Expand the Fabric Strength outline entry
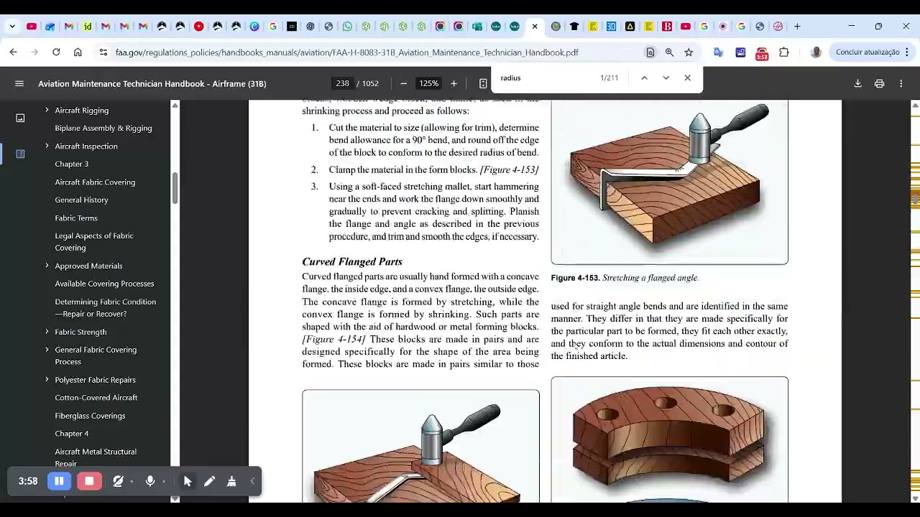The image size is (920, 517). [47, 332]
